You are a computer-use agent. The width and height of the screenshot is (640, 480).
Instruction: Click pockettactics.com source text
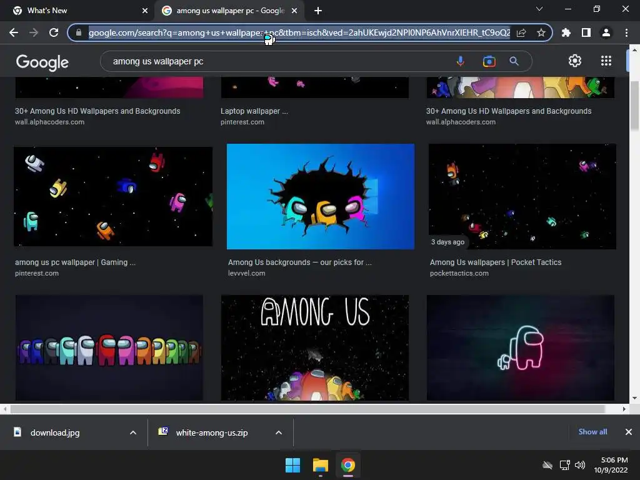click(x=459, y=274)
